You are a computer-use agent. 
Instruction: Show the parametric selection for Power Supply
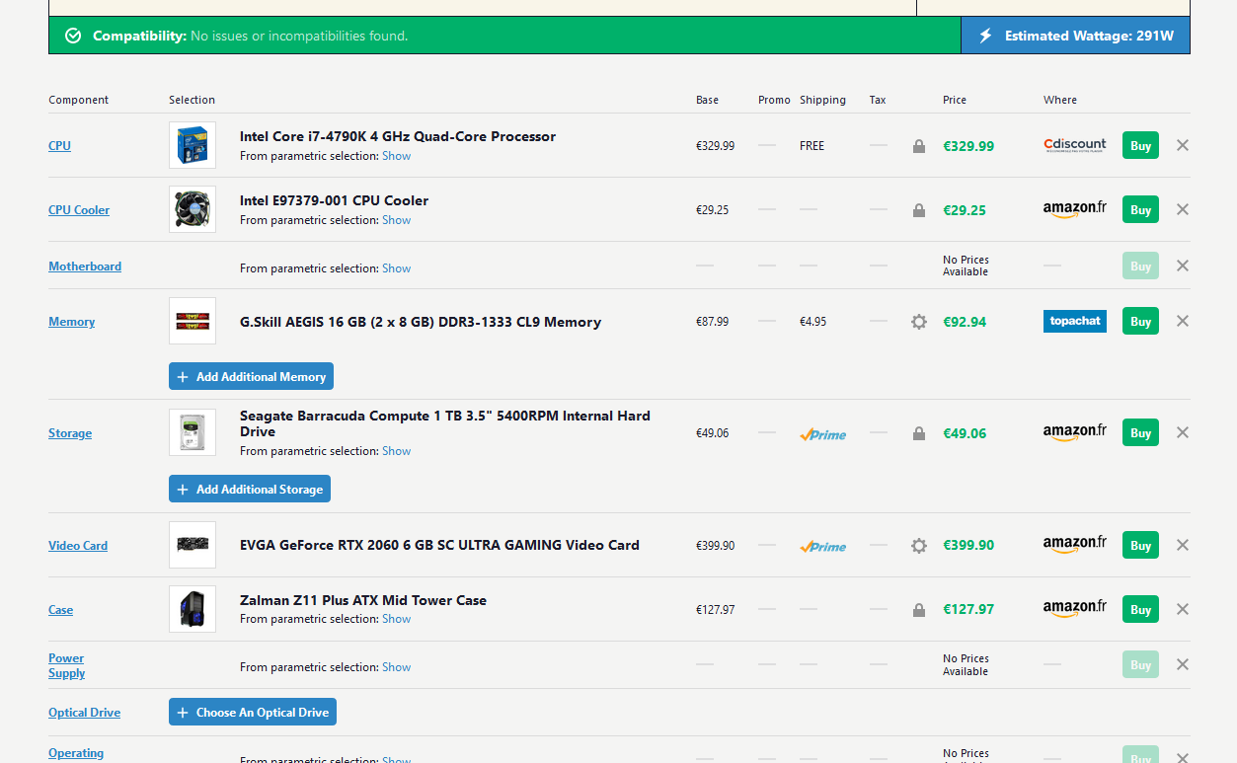pyautogui.click(x=396, y=667)
